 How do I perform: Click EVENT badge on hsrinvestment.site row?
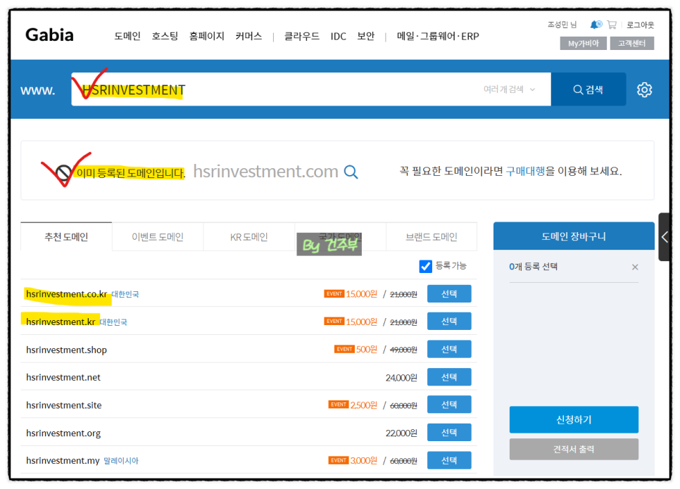[339, 405]
